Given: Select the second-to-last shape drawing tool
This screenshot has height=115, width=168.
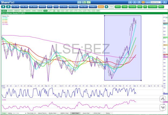Looking at the screenshot, I should click(x=89, y=11).
